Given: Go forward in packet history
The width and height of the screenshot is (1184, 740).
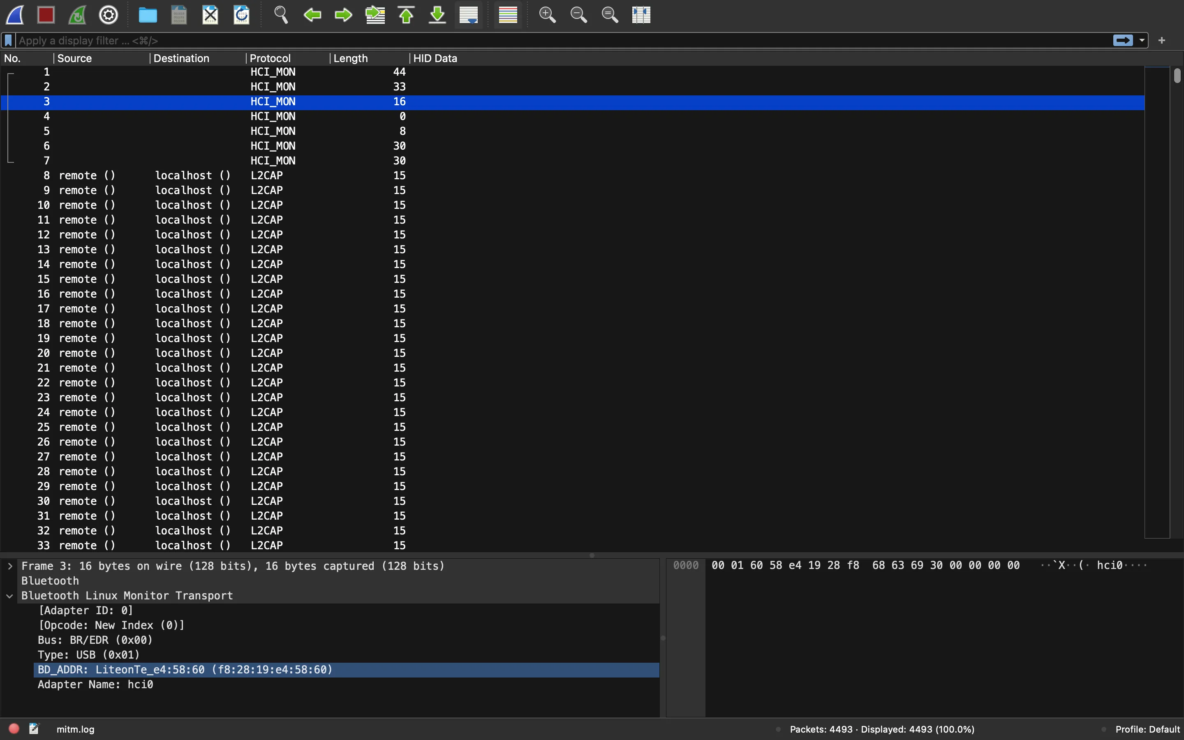Looking at the screenshot, I should (343, 15).
